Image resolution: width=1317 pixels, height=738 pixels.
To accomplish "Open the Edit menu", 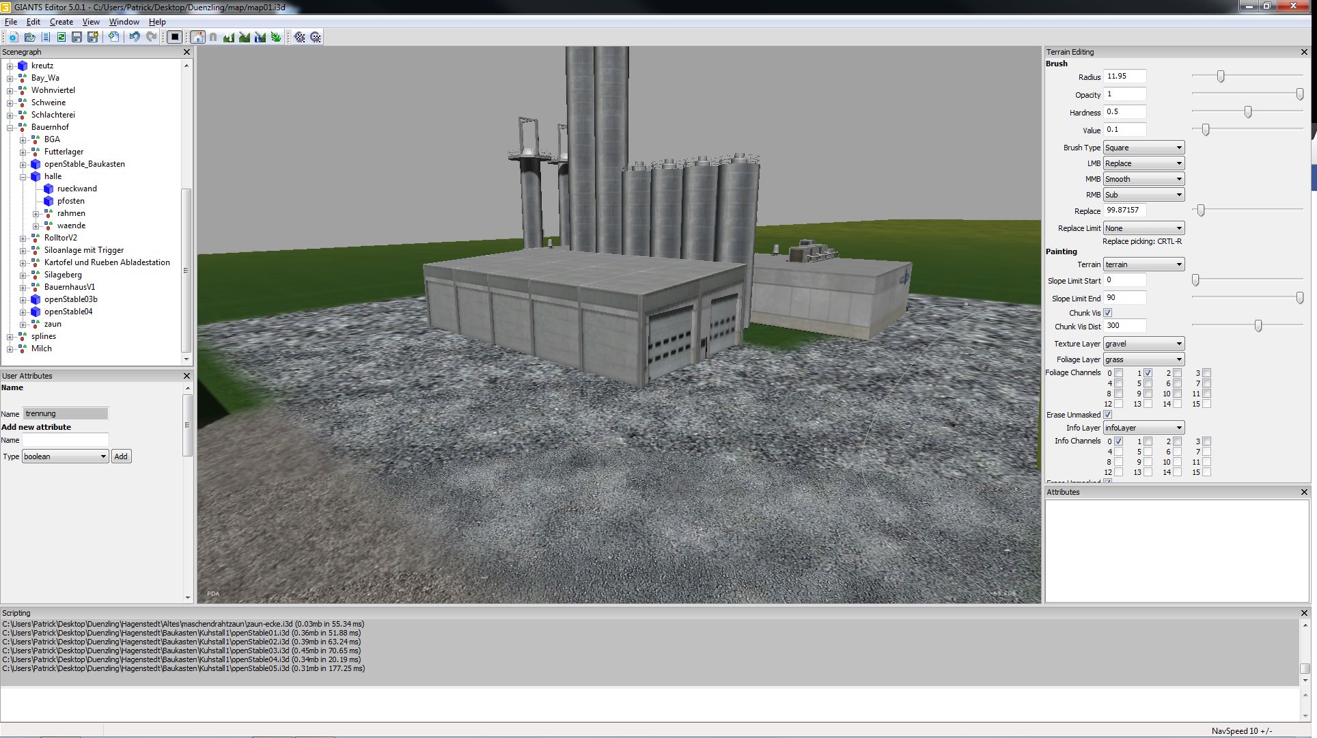I will point(33,22).
